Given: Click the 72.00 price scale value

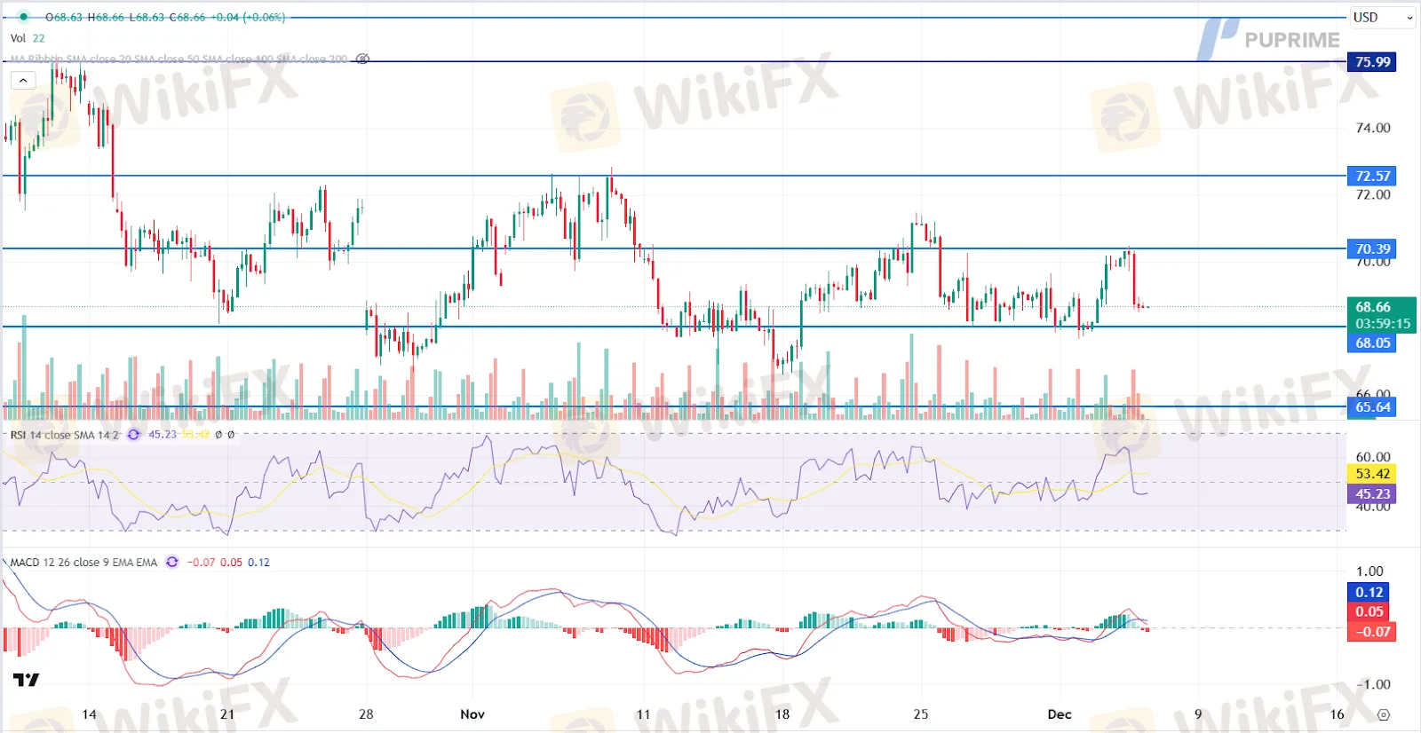Looking at the screenshot, I should pos(1373,194).
